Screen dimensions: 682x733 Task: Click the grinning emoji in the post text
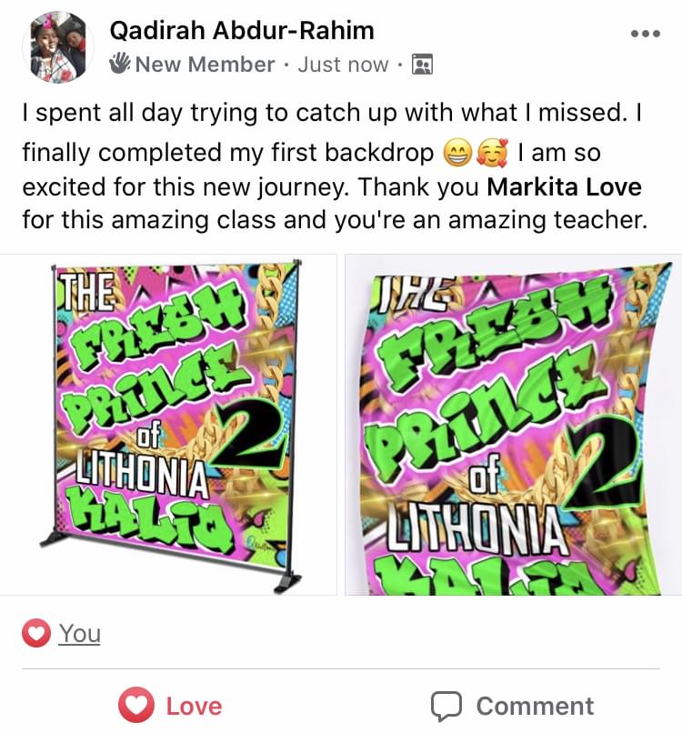click(x=457, y=154)
